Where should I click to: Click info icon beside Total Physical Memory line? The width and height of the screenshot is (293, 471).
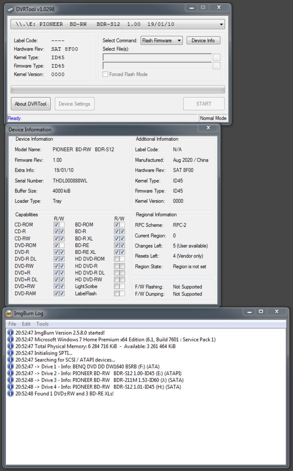tap(11, 346)
